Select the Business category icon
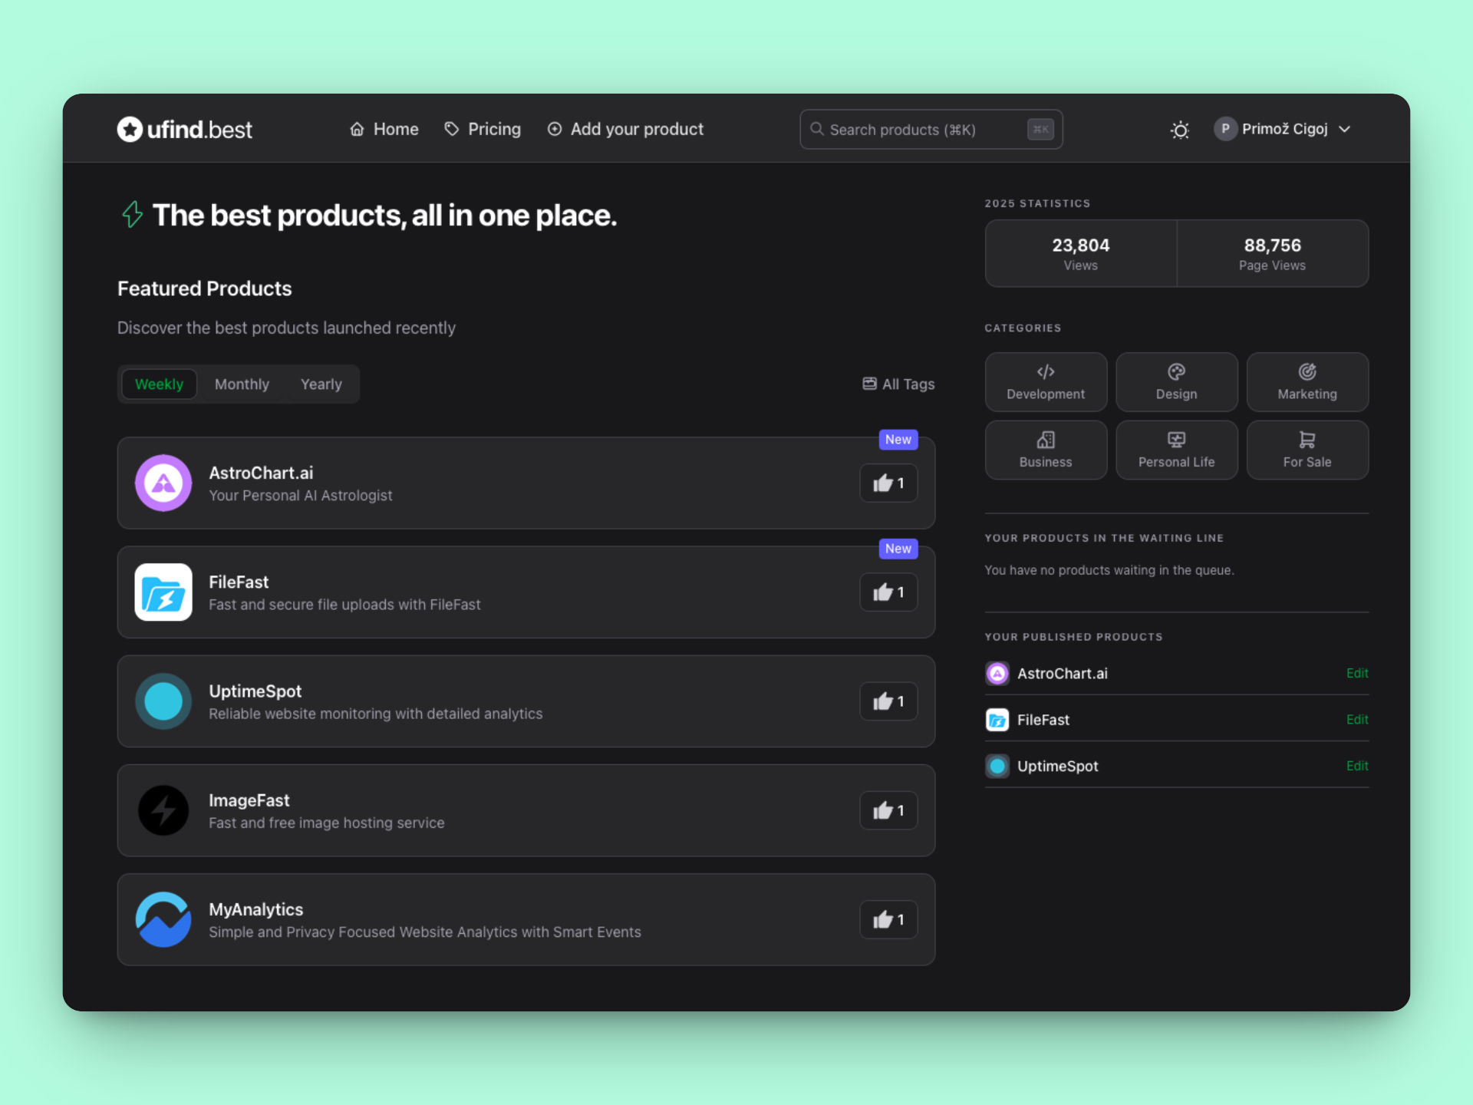 (x=1046, y=440)
